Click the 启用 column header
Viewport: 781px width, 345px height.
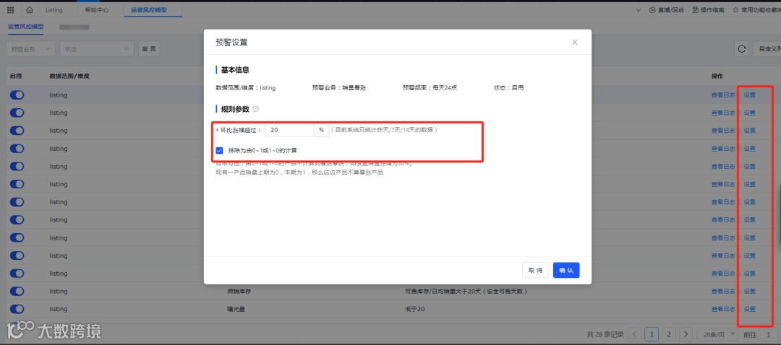pyautogui.click(x=15, y=76)
